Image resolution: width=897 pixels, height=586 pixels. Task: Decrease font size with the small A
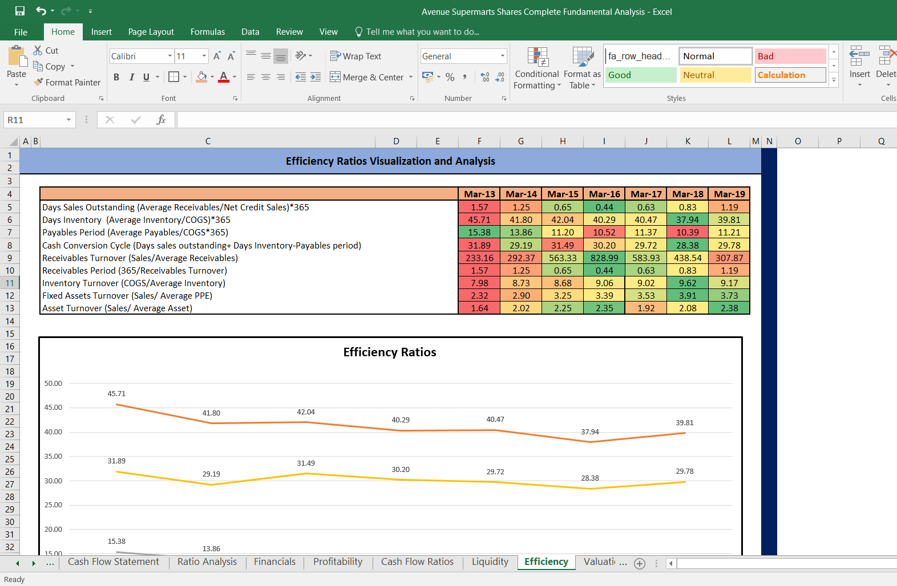231,56
